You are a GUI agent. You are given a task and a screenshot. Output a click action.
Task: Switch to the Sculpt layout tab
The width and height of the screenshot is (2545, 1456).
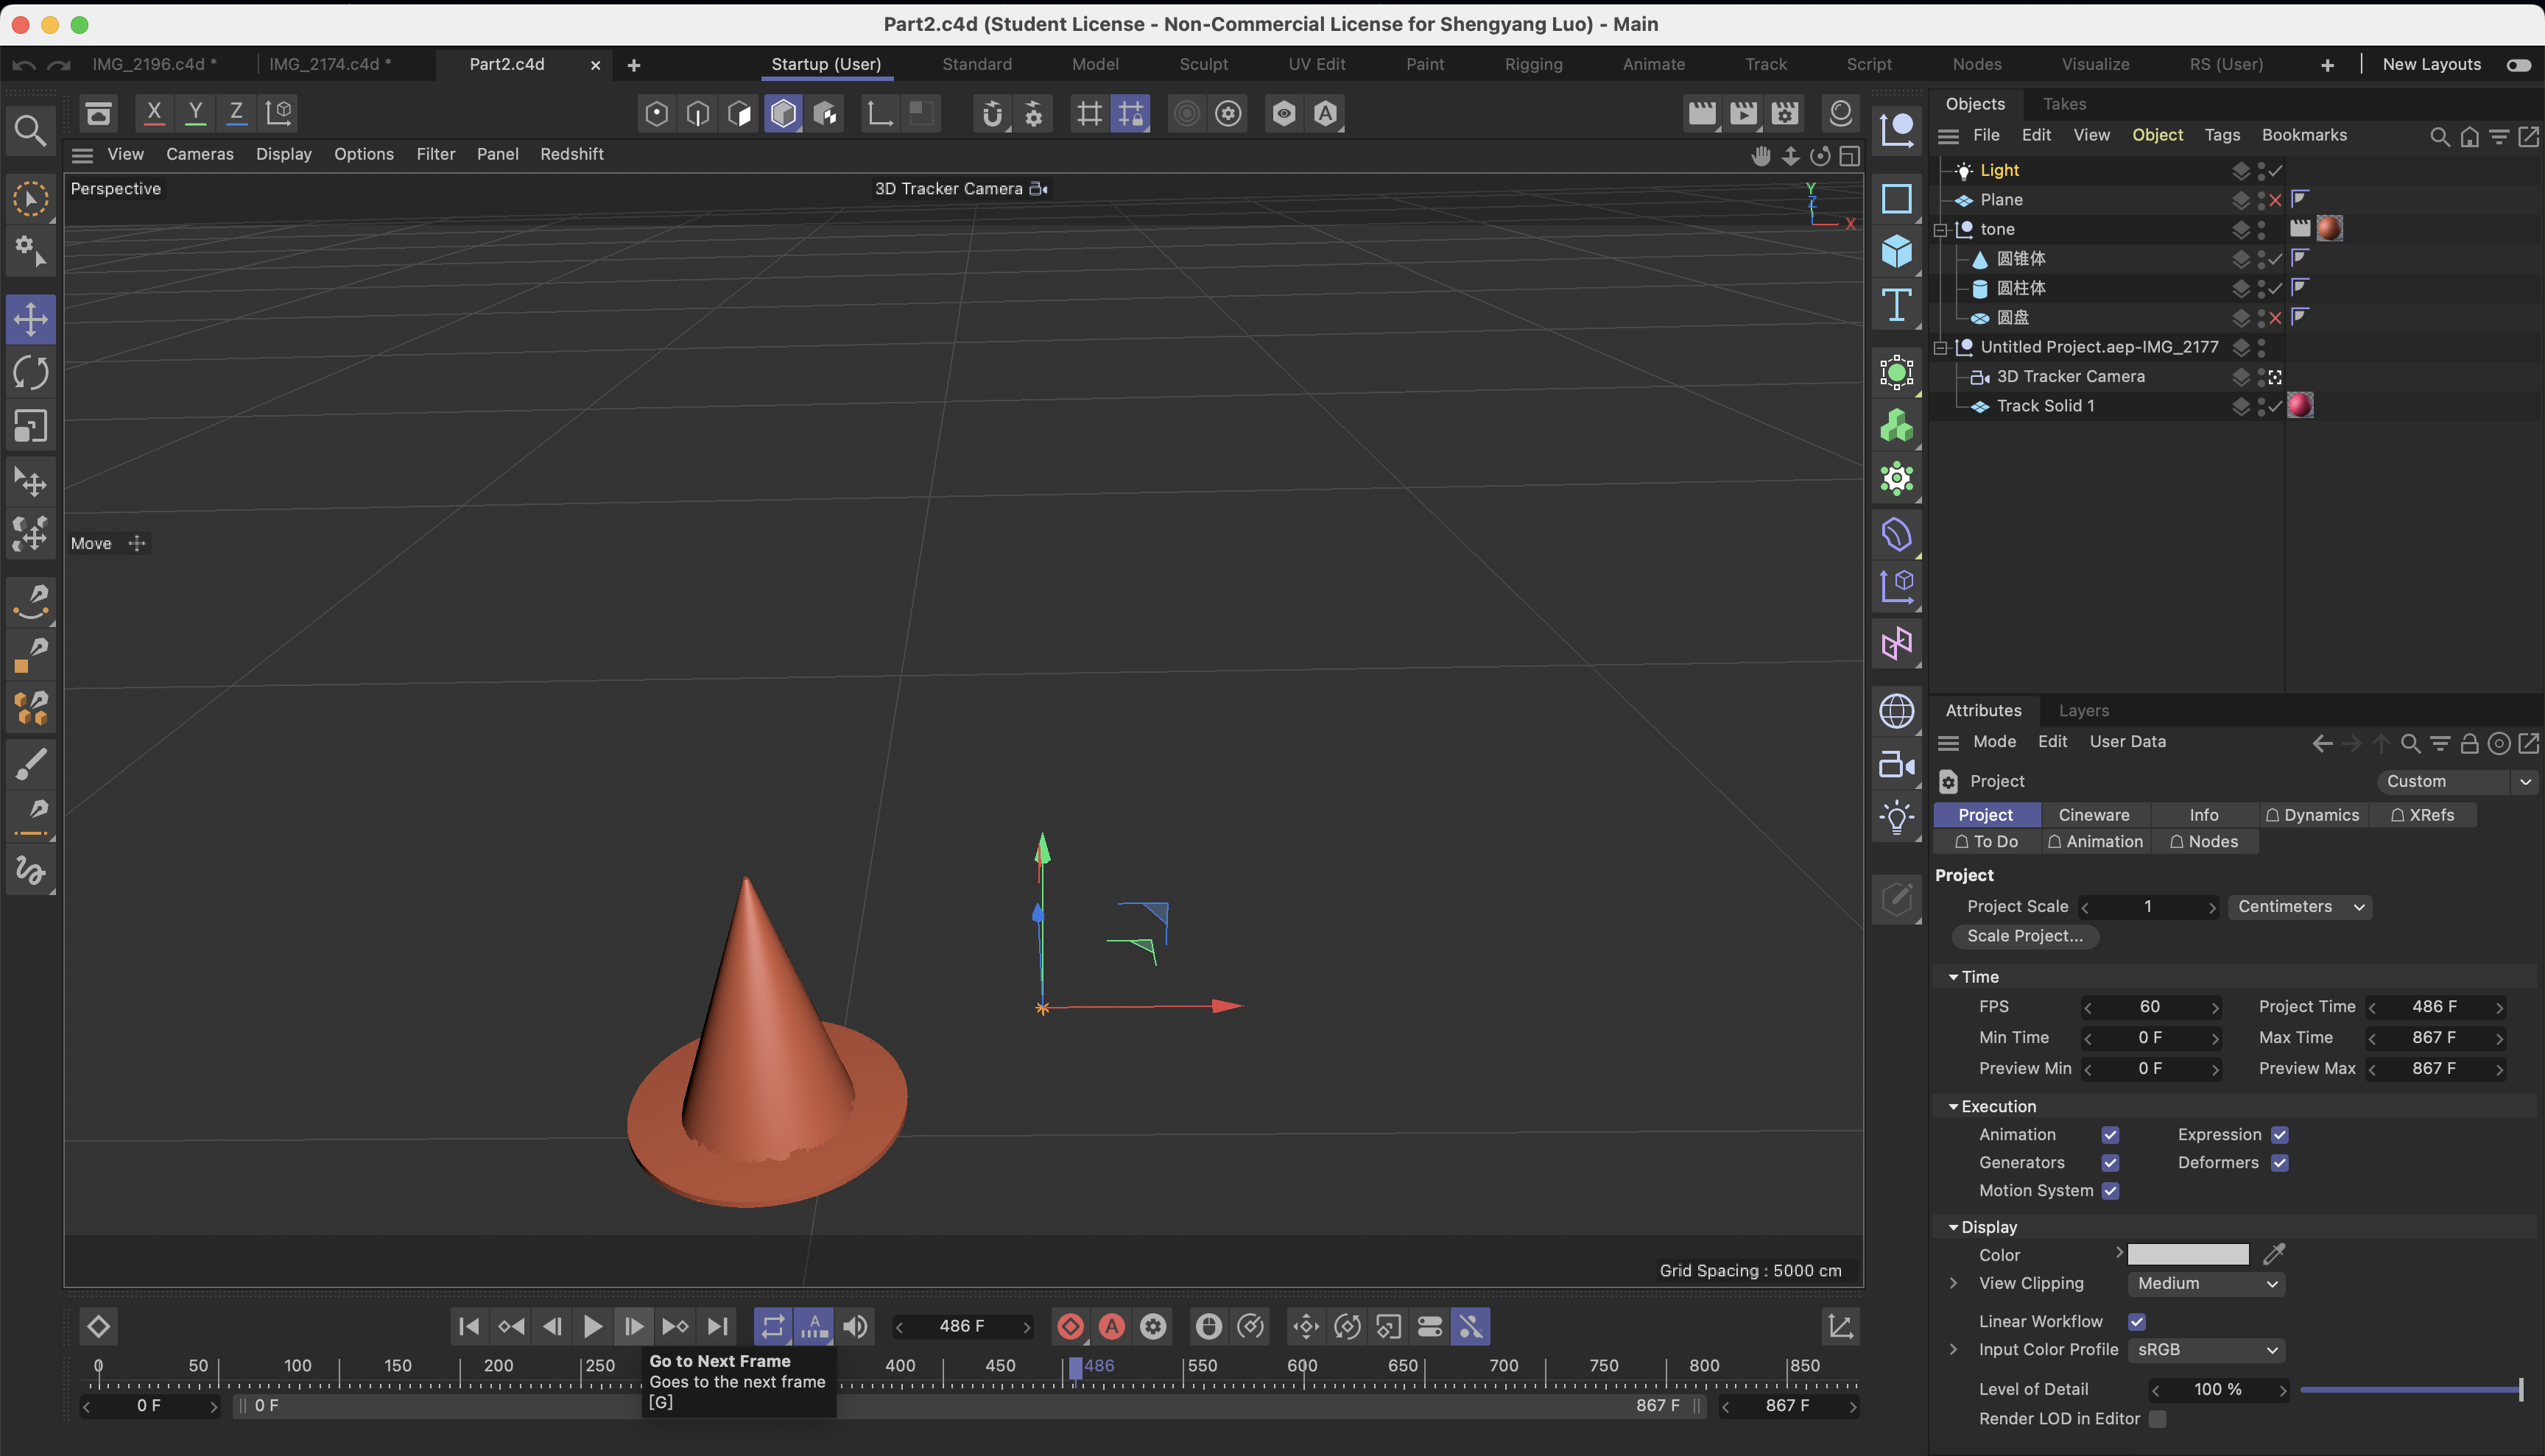coord(1203,64)
